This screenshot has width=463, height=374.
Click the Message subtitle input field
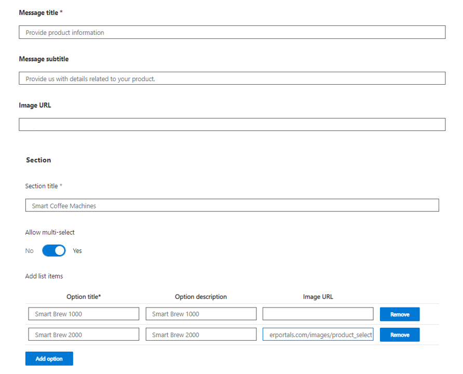tap(232, 78)
